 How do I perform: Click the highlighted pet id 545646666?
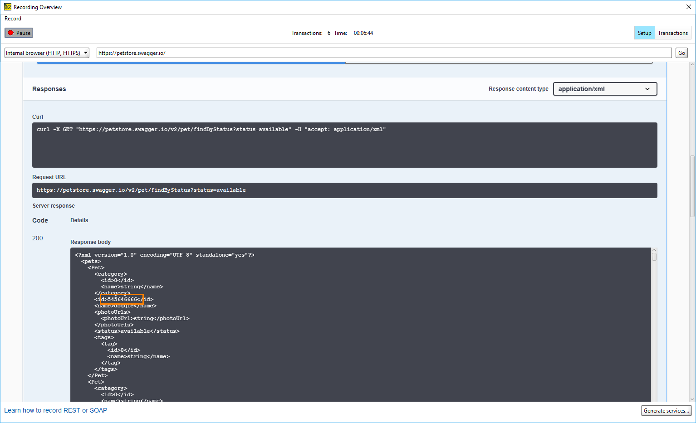[x=122, y=299]
